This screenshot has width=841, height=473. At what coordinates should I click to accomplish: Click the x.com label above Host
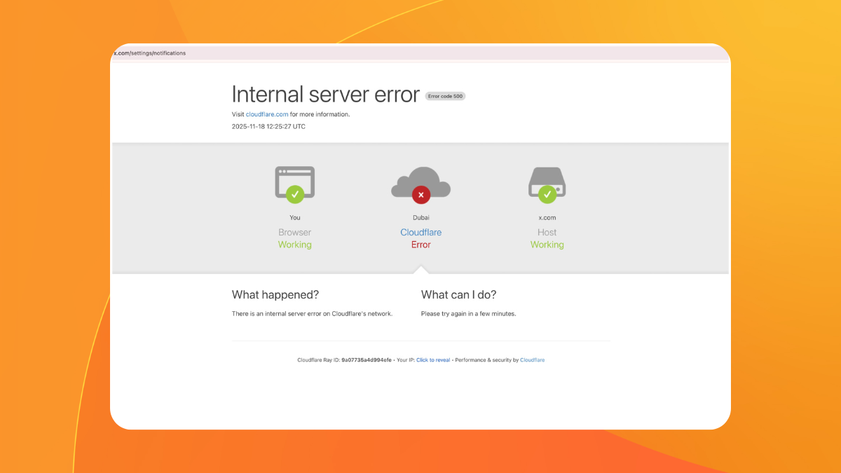tap(547, 217)
